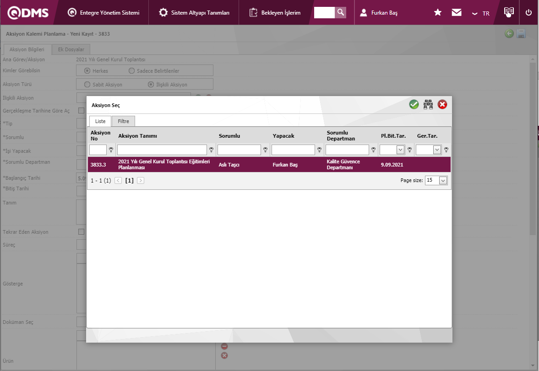The height and width of the screenshot is (371, 539).
Task: Click filter icon beside Sorumlu column field
Action: tap(265, 150)
